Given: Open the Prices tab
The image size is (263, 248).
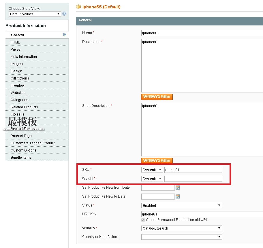Looking at the screenshot, I should [37, 50].
